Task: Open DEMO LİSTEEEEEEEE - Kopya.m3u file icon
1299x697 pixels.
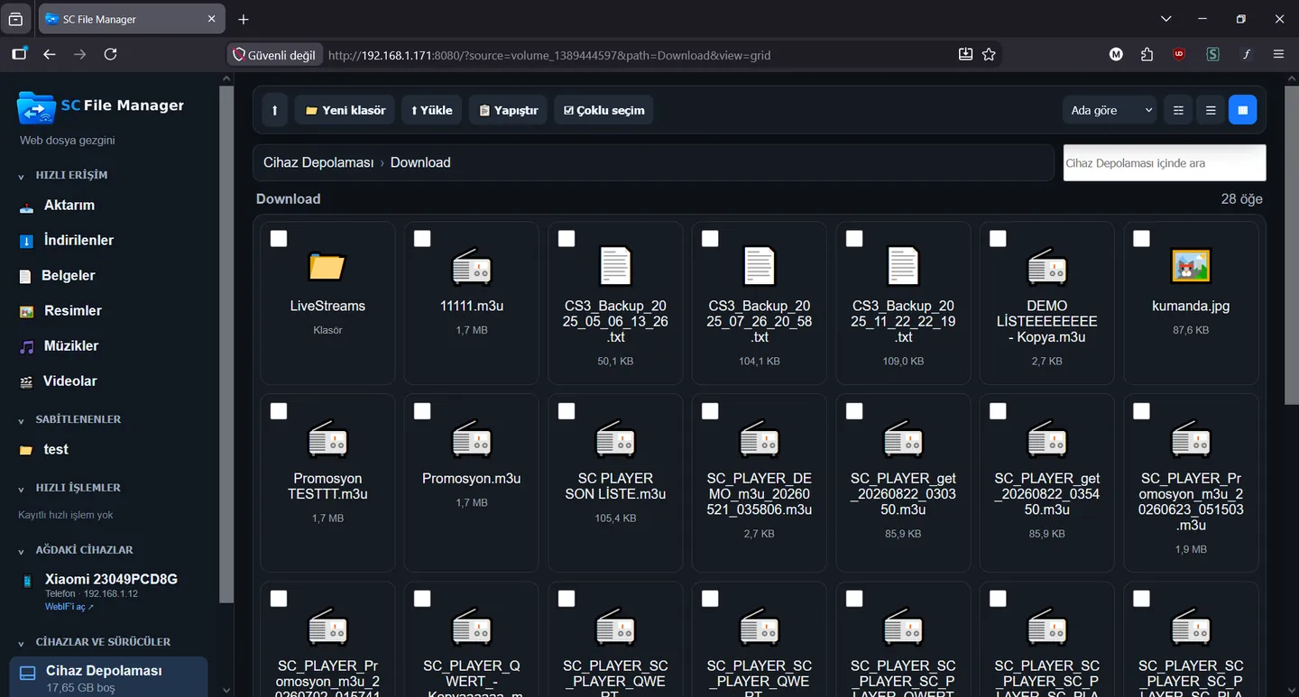Action: tap(1047, 267)
